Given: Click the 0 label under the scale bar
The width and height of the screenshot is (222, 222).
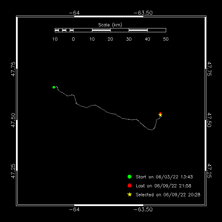Looking at the screenshot, I should [73, 39].
